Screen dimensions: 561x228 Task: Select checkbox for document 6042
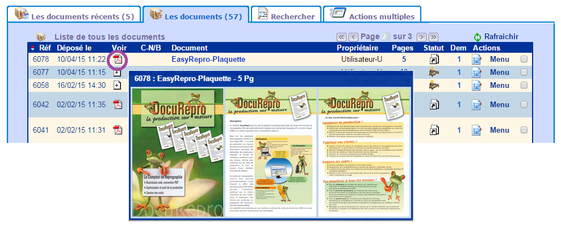pos(524,104)
